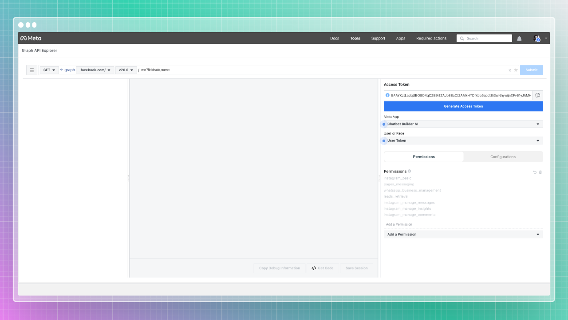Open the Add a Permission dropdown
Screen dimensions: 568x320
[463, 234]
